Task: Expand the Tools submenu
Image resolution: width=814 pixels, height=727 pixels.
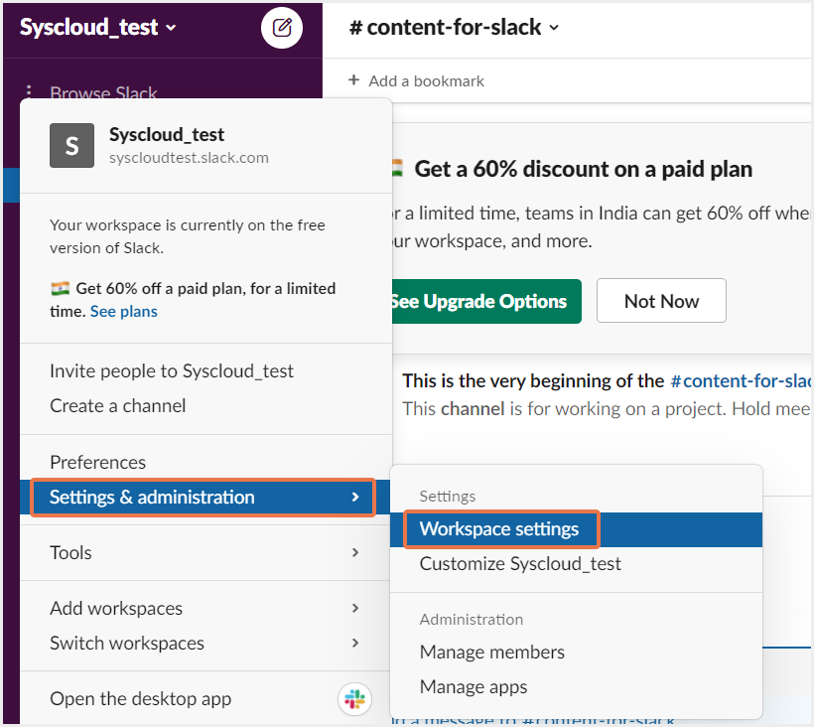Action: [204, 552]
